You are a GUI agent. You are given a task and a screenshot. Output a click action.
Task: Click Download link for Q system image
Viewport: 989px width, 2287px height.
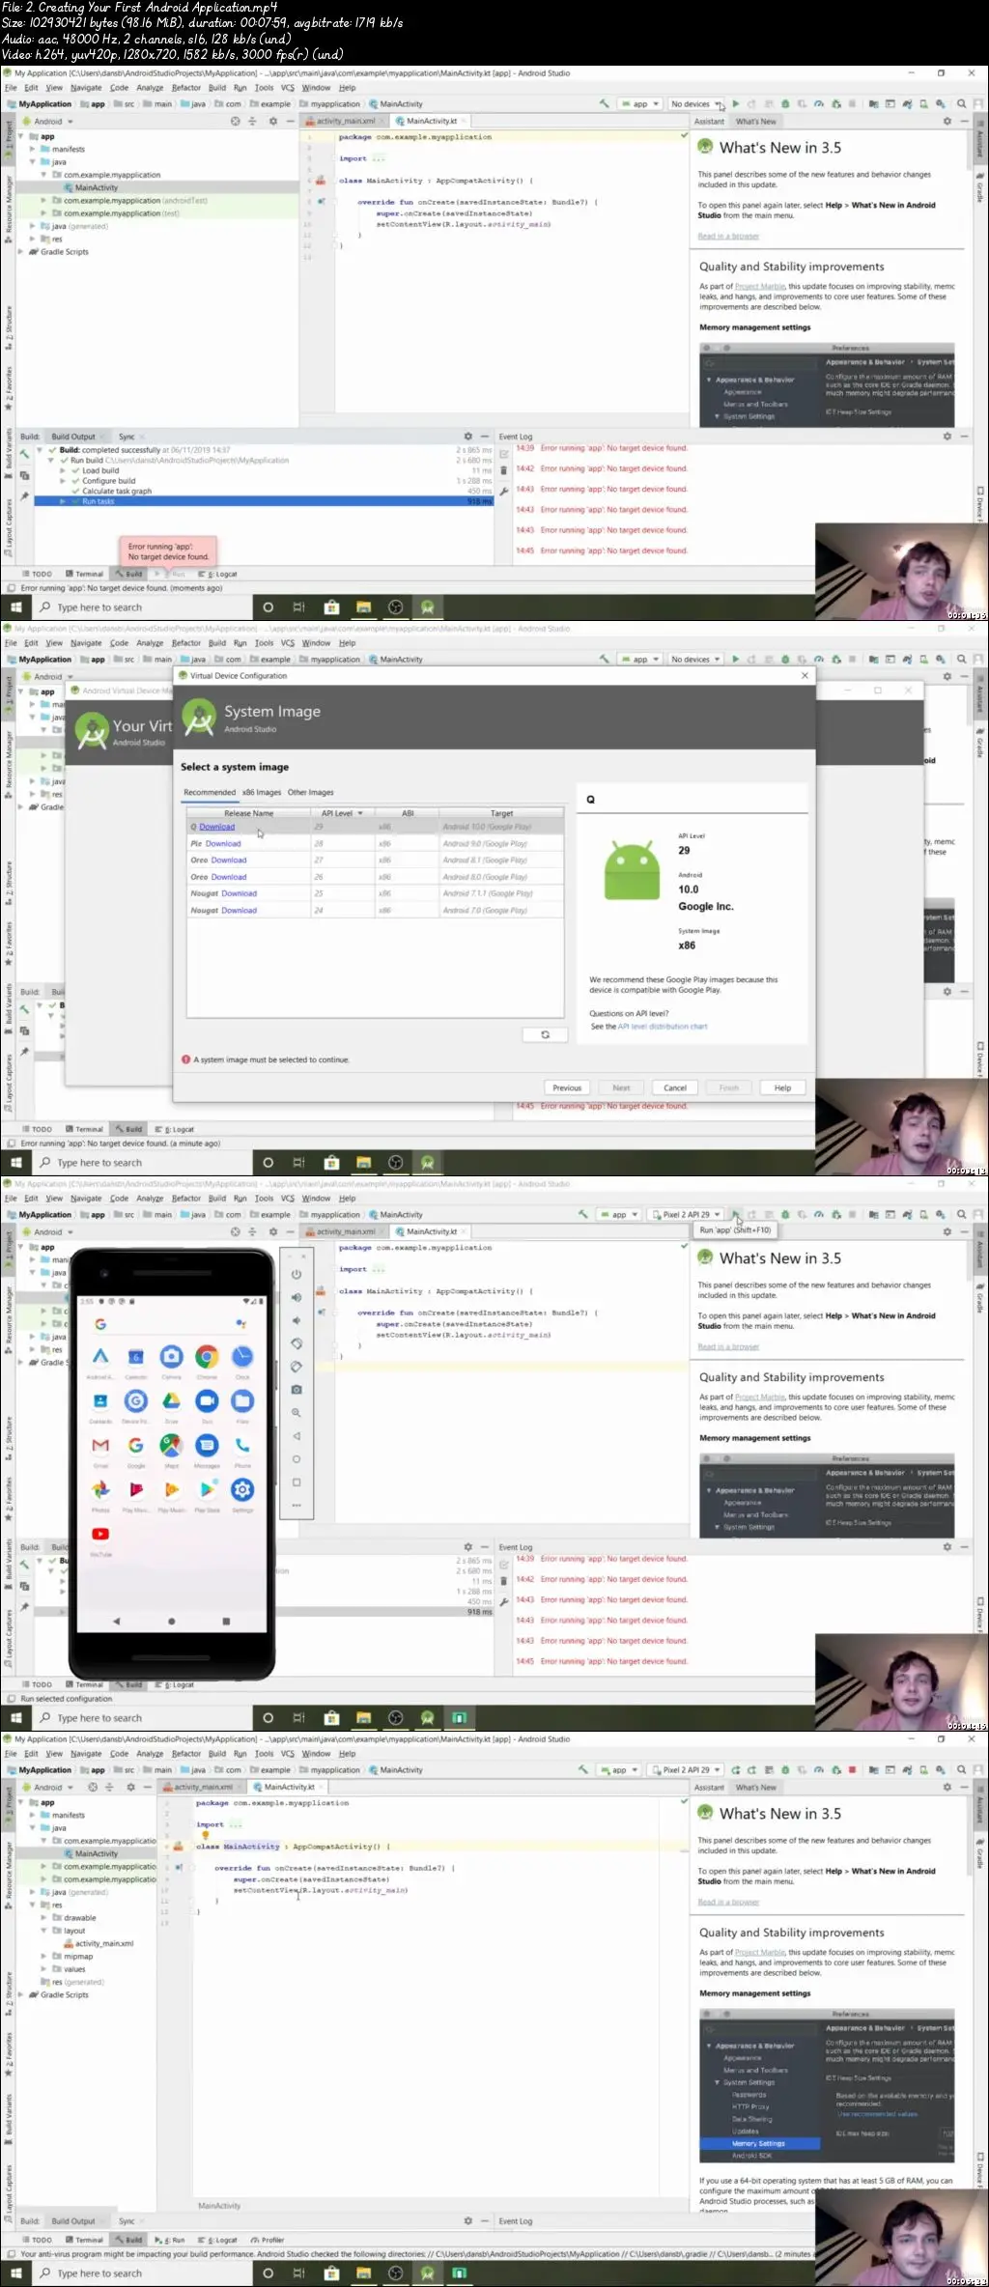coord(216,827)
